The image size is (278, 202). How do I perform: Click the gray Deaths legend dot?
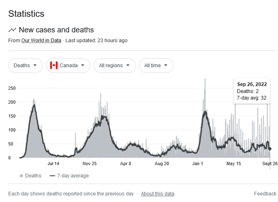21,176
